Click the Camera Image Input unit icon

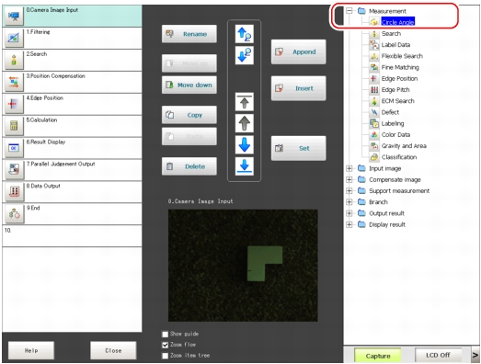14,16
